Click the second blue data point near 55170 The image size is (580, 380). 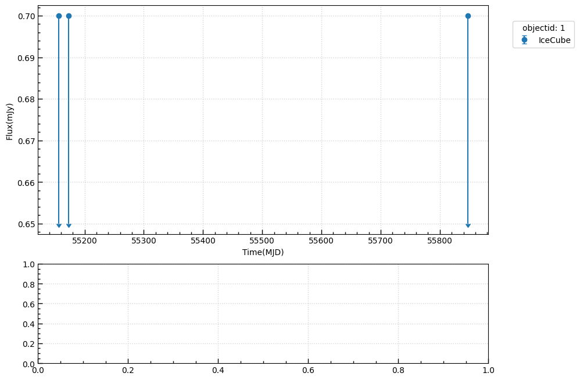[69, 15]
